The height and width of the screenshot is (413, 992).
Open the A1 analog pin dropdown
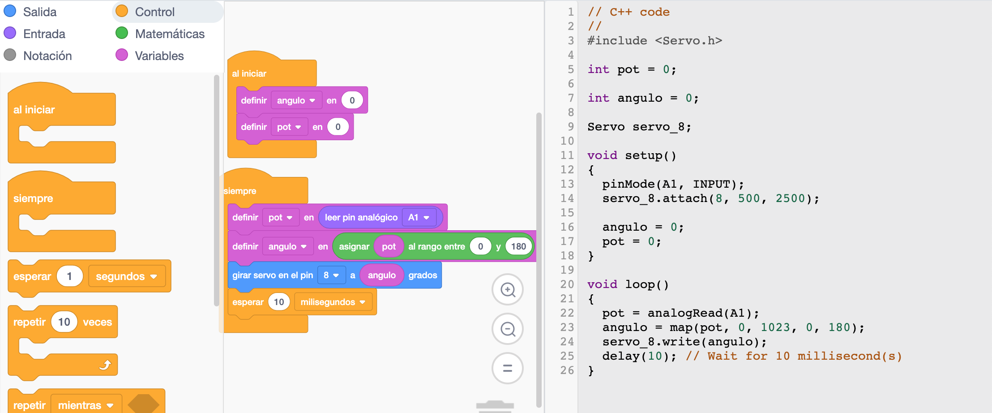[x=419, y=218]
